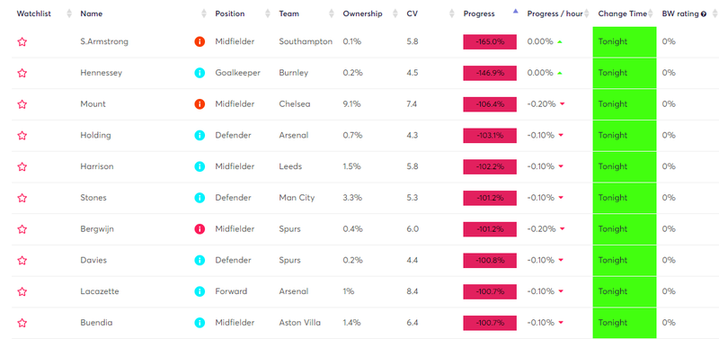Open the Stones info icon
Screen dimensions: 719x339
coord(200,198)
